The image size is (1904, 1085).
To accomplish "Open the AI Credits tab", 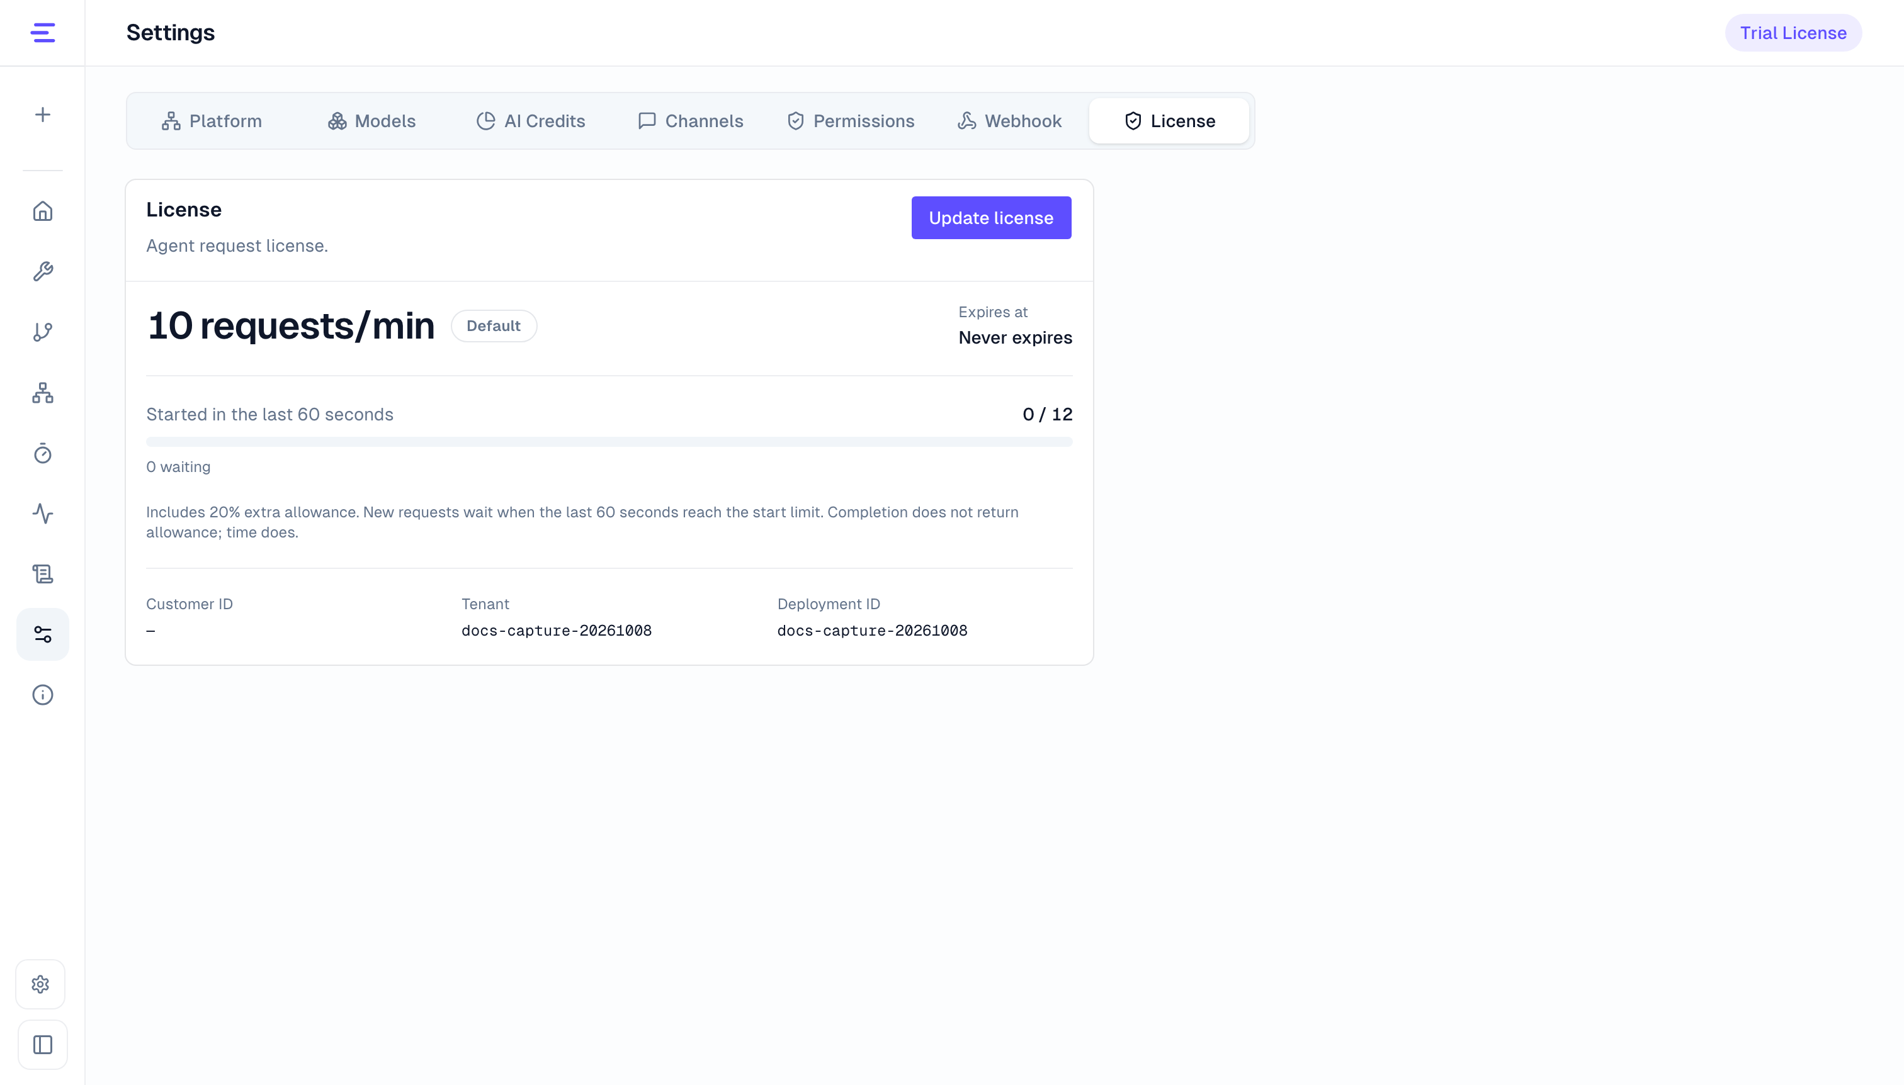I will (531, 121).
